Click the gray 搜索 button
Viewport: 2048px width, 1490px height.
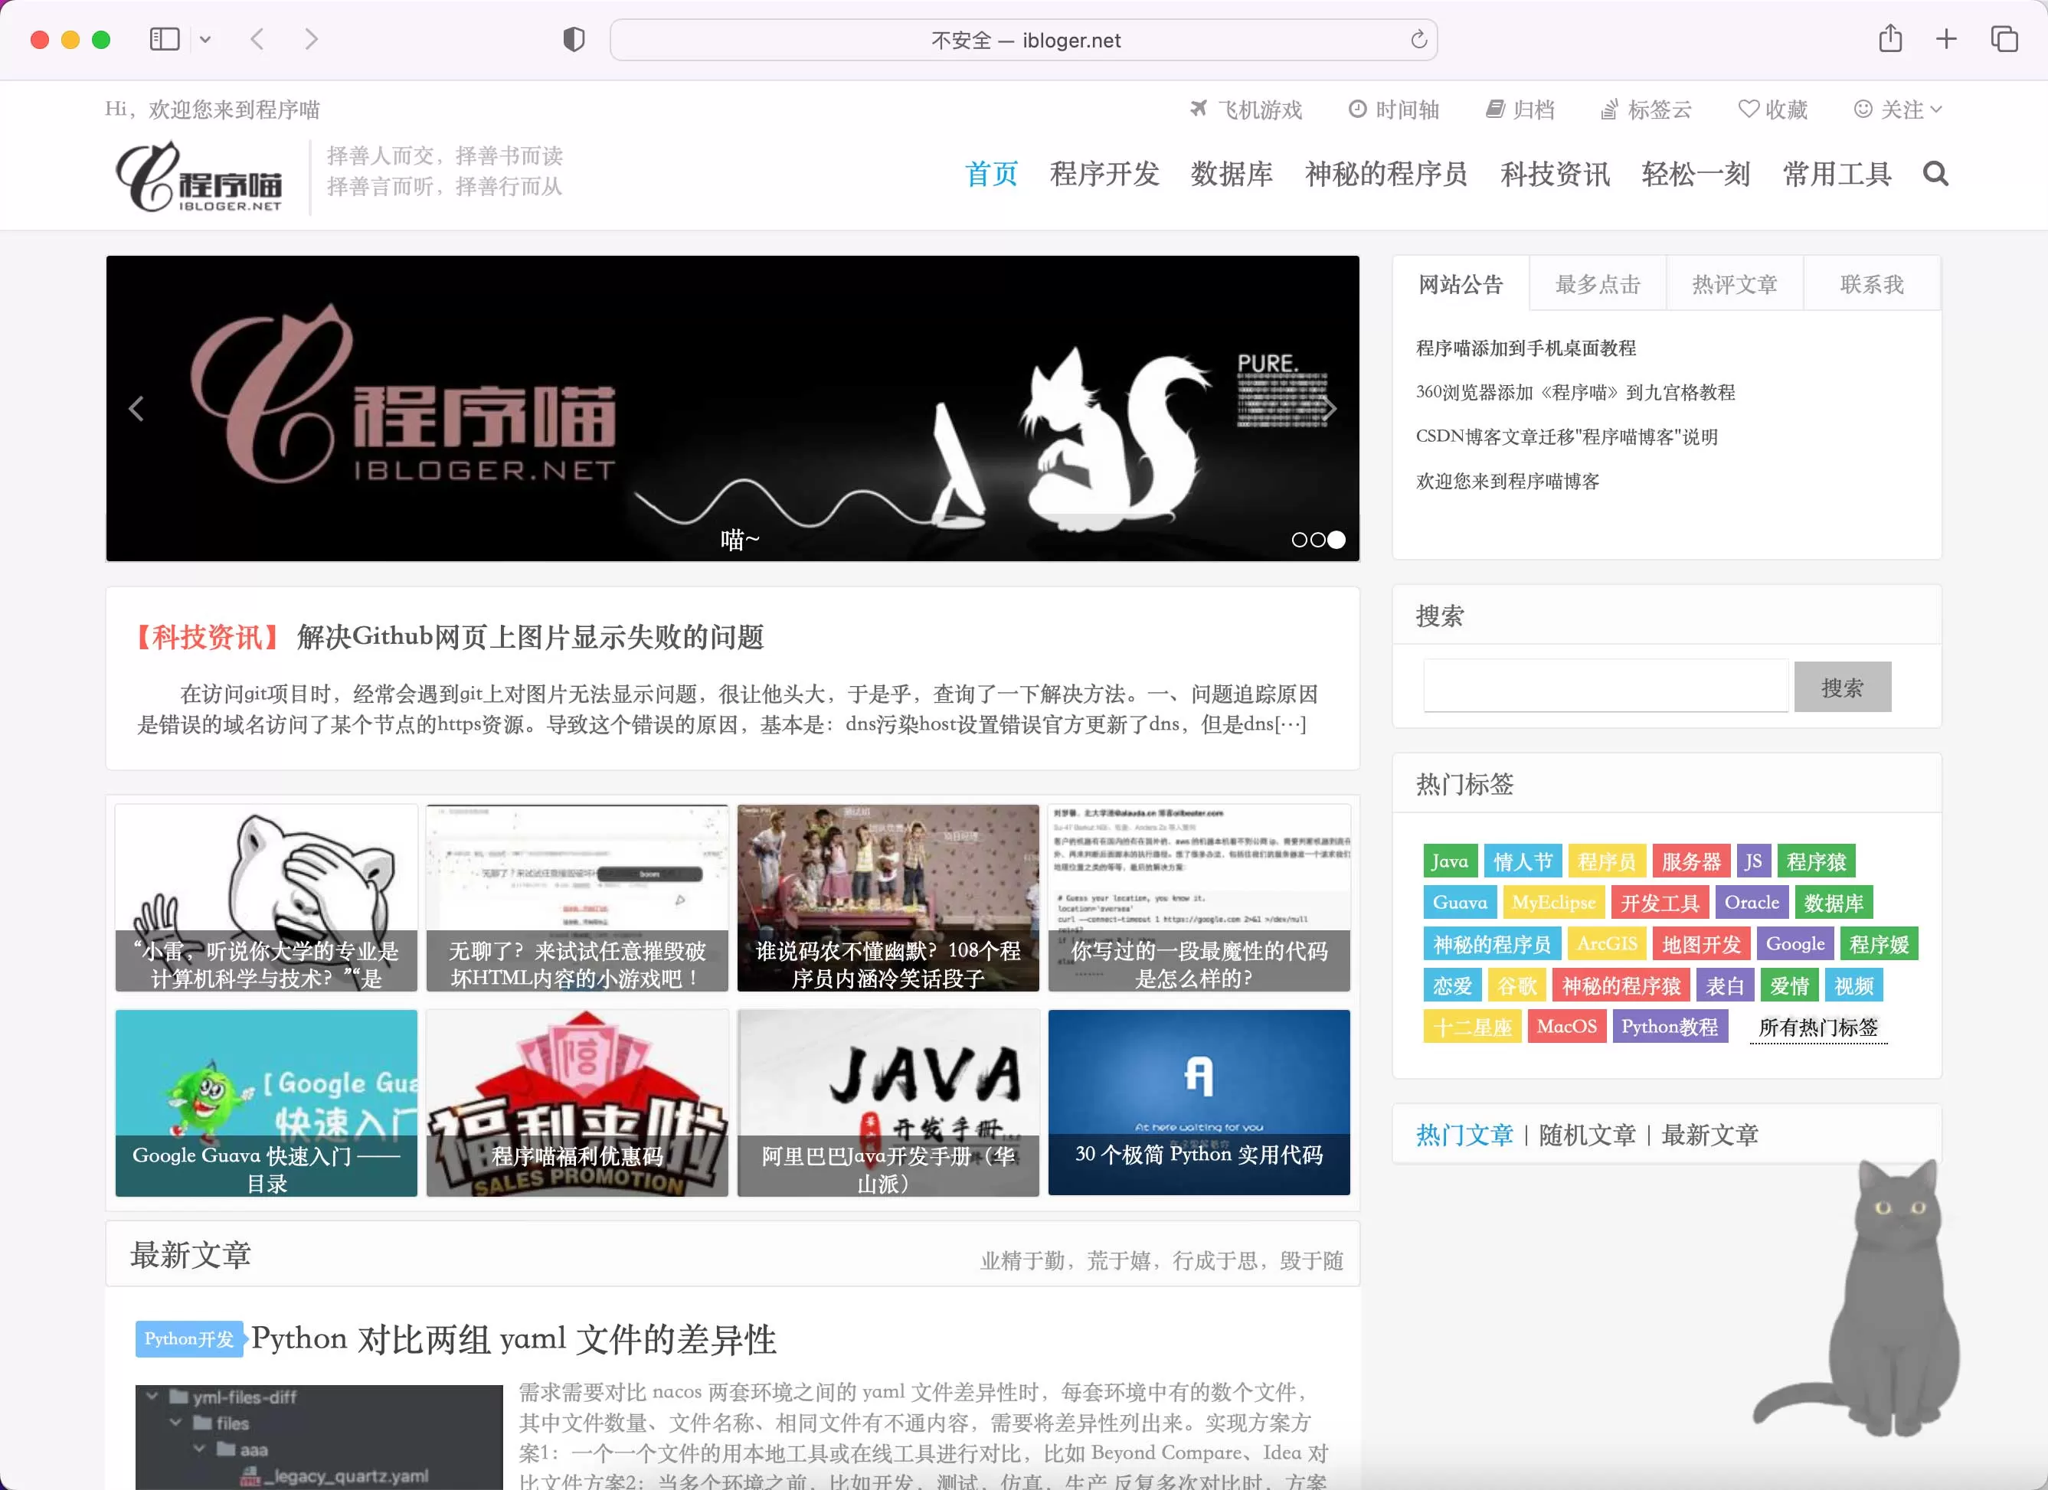coord(1841,688)
